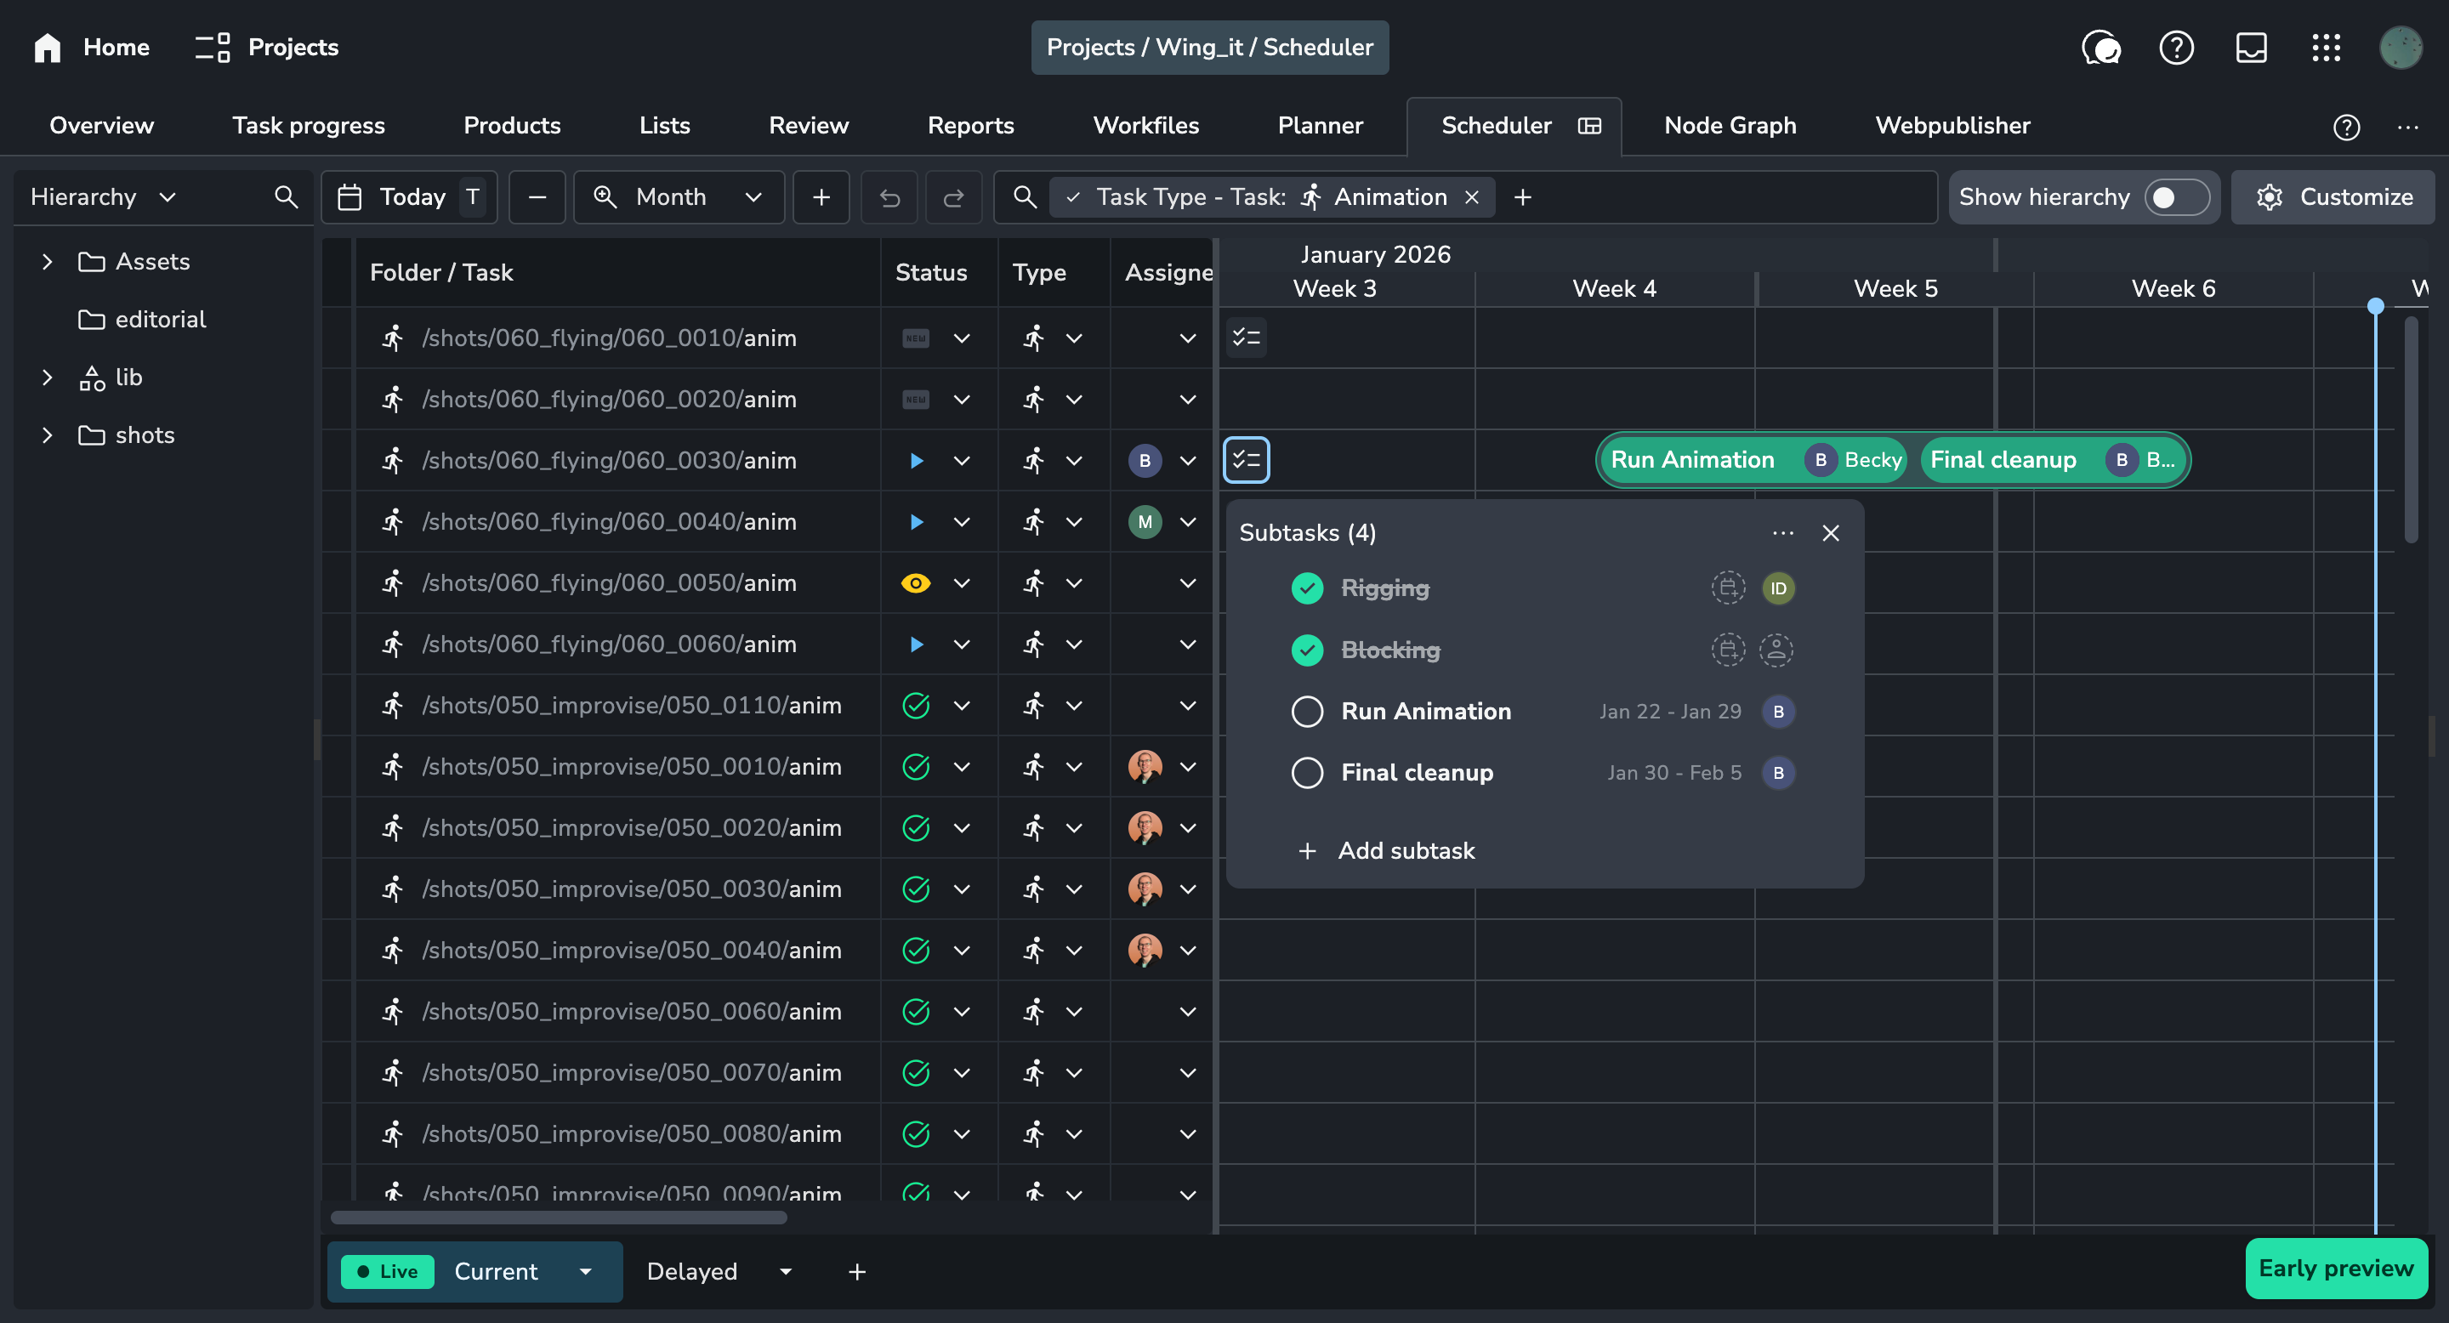2449x1323 pixels.
Task: Click the inbox icon in top bar
Action: (x=2250, y=48)
